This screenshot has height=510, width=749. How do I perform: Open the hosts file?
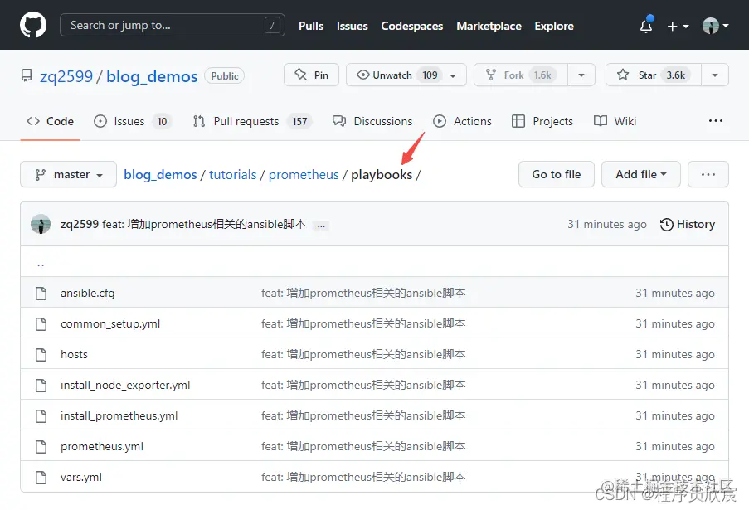[74, 354]
